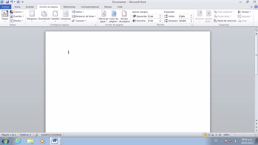Open the Guiones hyphenation dropdown
The height and width of the screenshot is (145, 258).
[x=79, y=21]
